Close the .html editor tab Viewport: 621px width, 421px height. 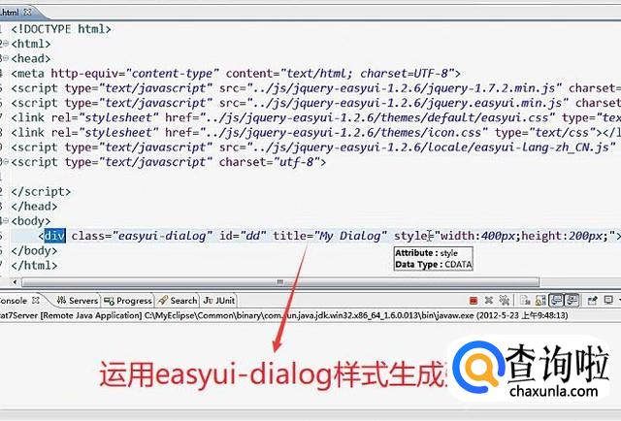[27, 12]
